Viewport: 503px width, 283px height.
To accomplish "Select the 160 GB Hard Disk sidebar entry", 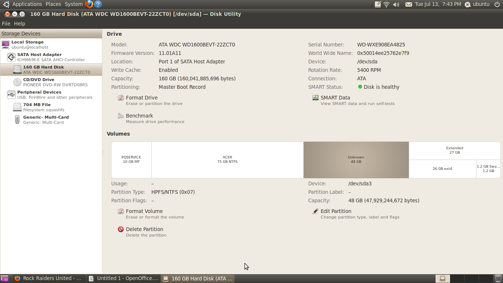I will pos(51,70).
